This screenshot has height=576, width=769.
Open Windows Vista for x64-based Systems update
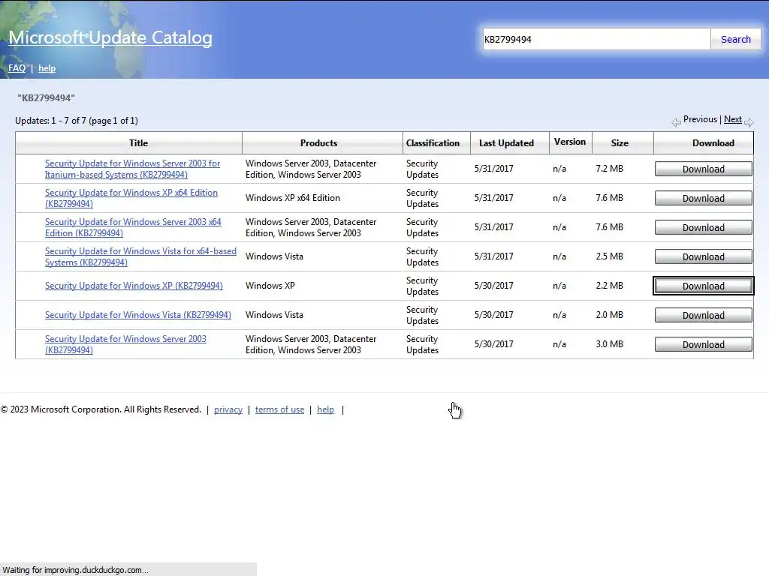[x=140, y=256]
